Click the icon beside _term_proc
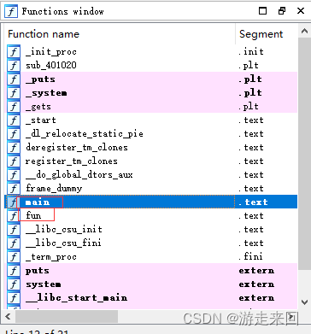 (14, 257)
